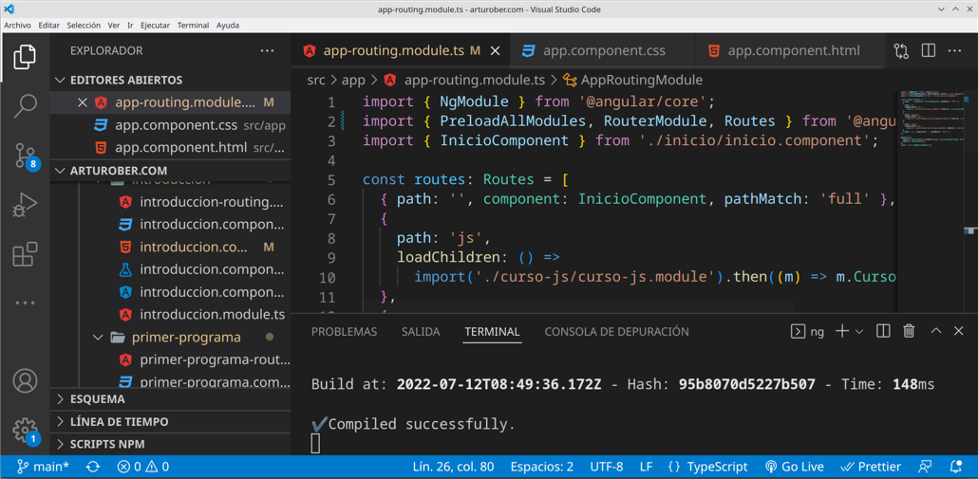
Task: Open the Manage settings gear
Action: pyautogui.click(x=26, y=432)
